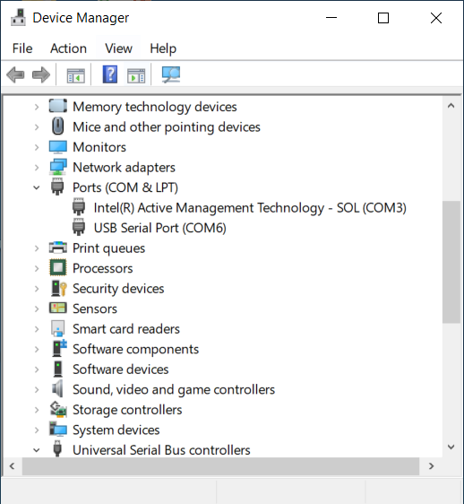Select the Security devices category

118,289
